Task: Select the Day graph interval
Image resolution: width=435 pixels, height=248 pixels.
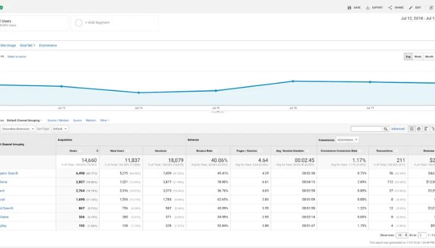Action: [x=408, y=57]
